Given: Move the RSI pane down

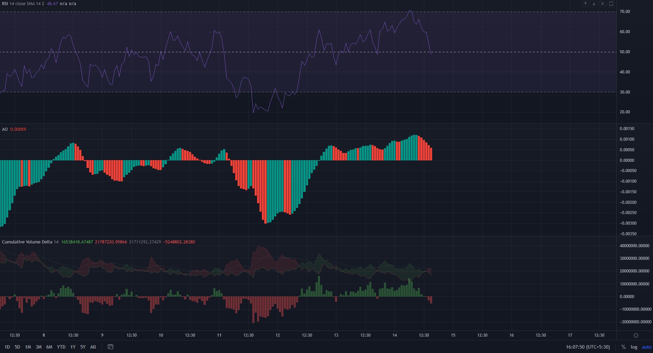Looking at the screenshot, I should [x=594, y=4].
